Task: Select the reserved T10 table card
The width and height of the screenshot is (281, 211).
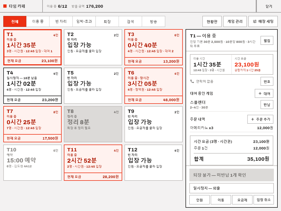Action: click(32, 163)
